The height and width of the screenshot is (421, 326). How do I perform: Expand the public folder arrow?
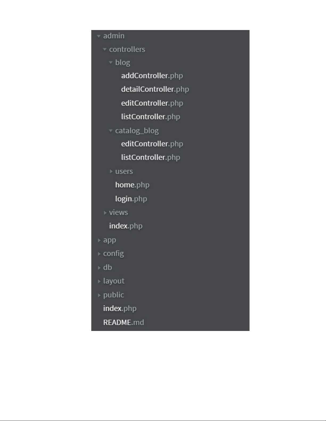coord(99,295)
